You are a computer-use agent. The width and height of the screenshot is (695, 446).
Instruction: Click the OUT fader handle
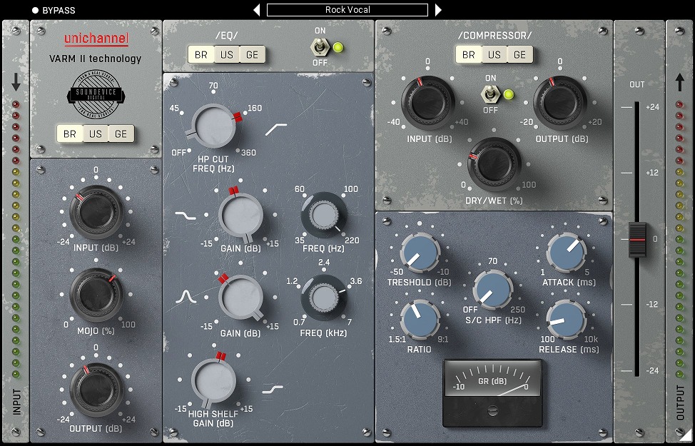click(636, 239)
